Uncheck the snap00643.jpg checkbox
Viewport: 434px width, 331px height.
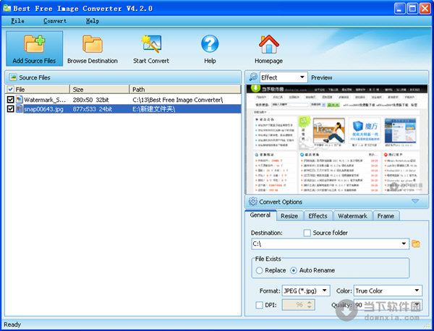point(11,108)
